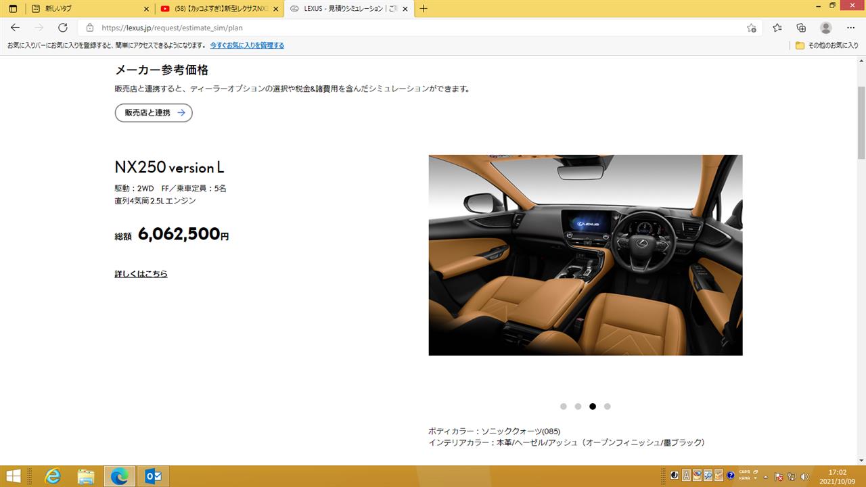The width and height of the screenshot is (866, 487).
Task: Reload the Lexus estimate page
Action: 63,28
